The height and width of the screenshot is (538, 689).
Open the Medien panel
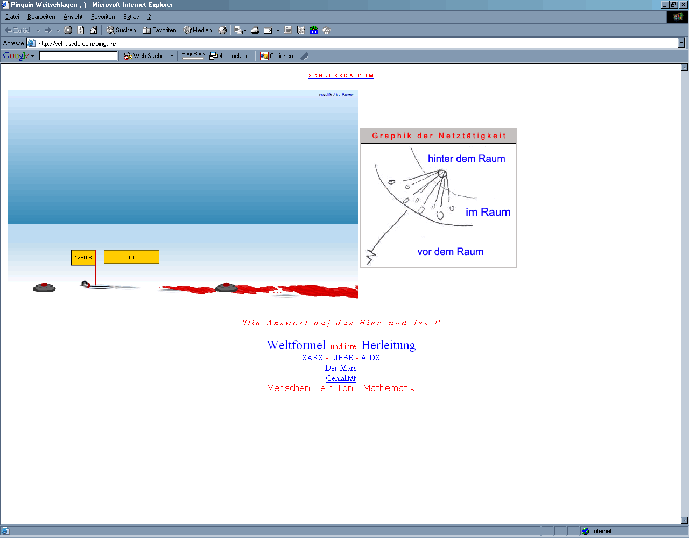198,30
